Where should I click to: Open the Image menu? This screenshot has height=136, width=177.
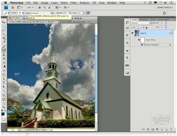[x=44, y=3]
